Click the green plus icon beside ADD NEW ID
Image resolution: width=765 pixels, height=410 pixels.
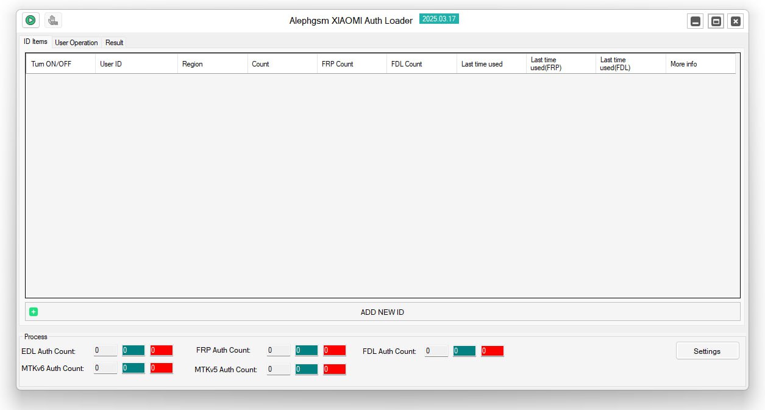(x=34, y=312)
